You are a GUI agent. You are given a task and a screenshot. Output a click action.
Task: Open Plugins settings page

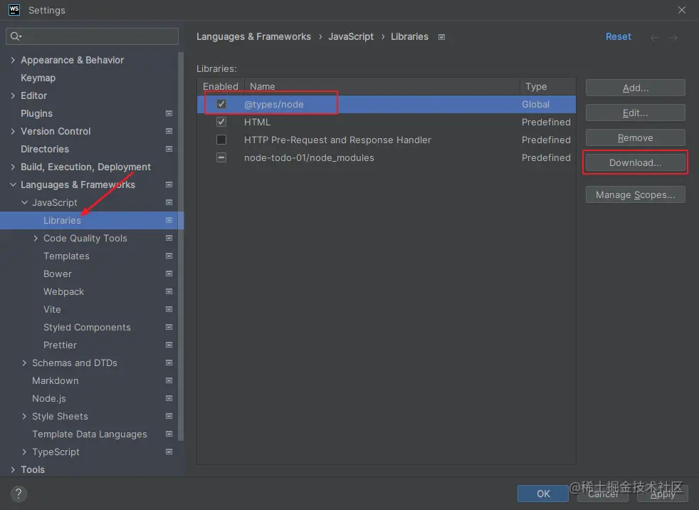coord(36,113)
